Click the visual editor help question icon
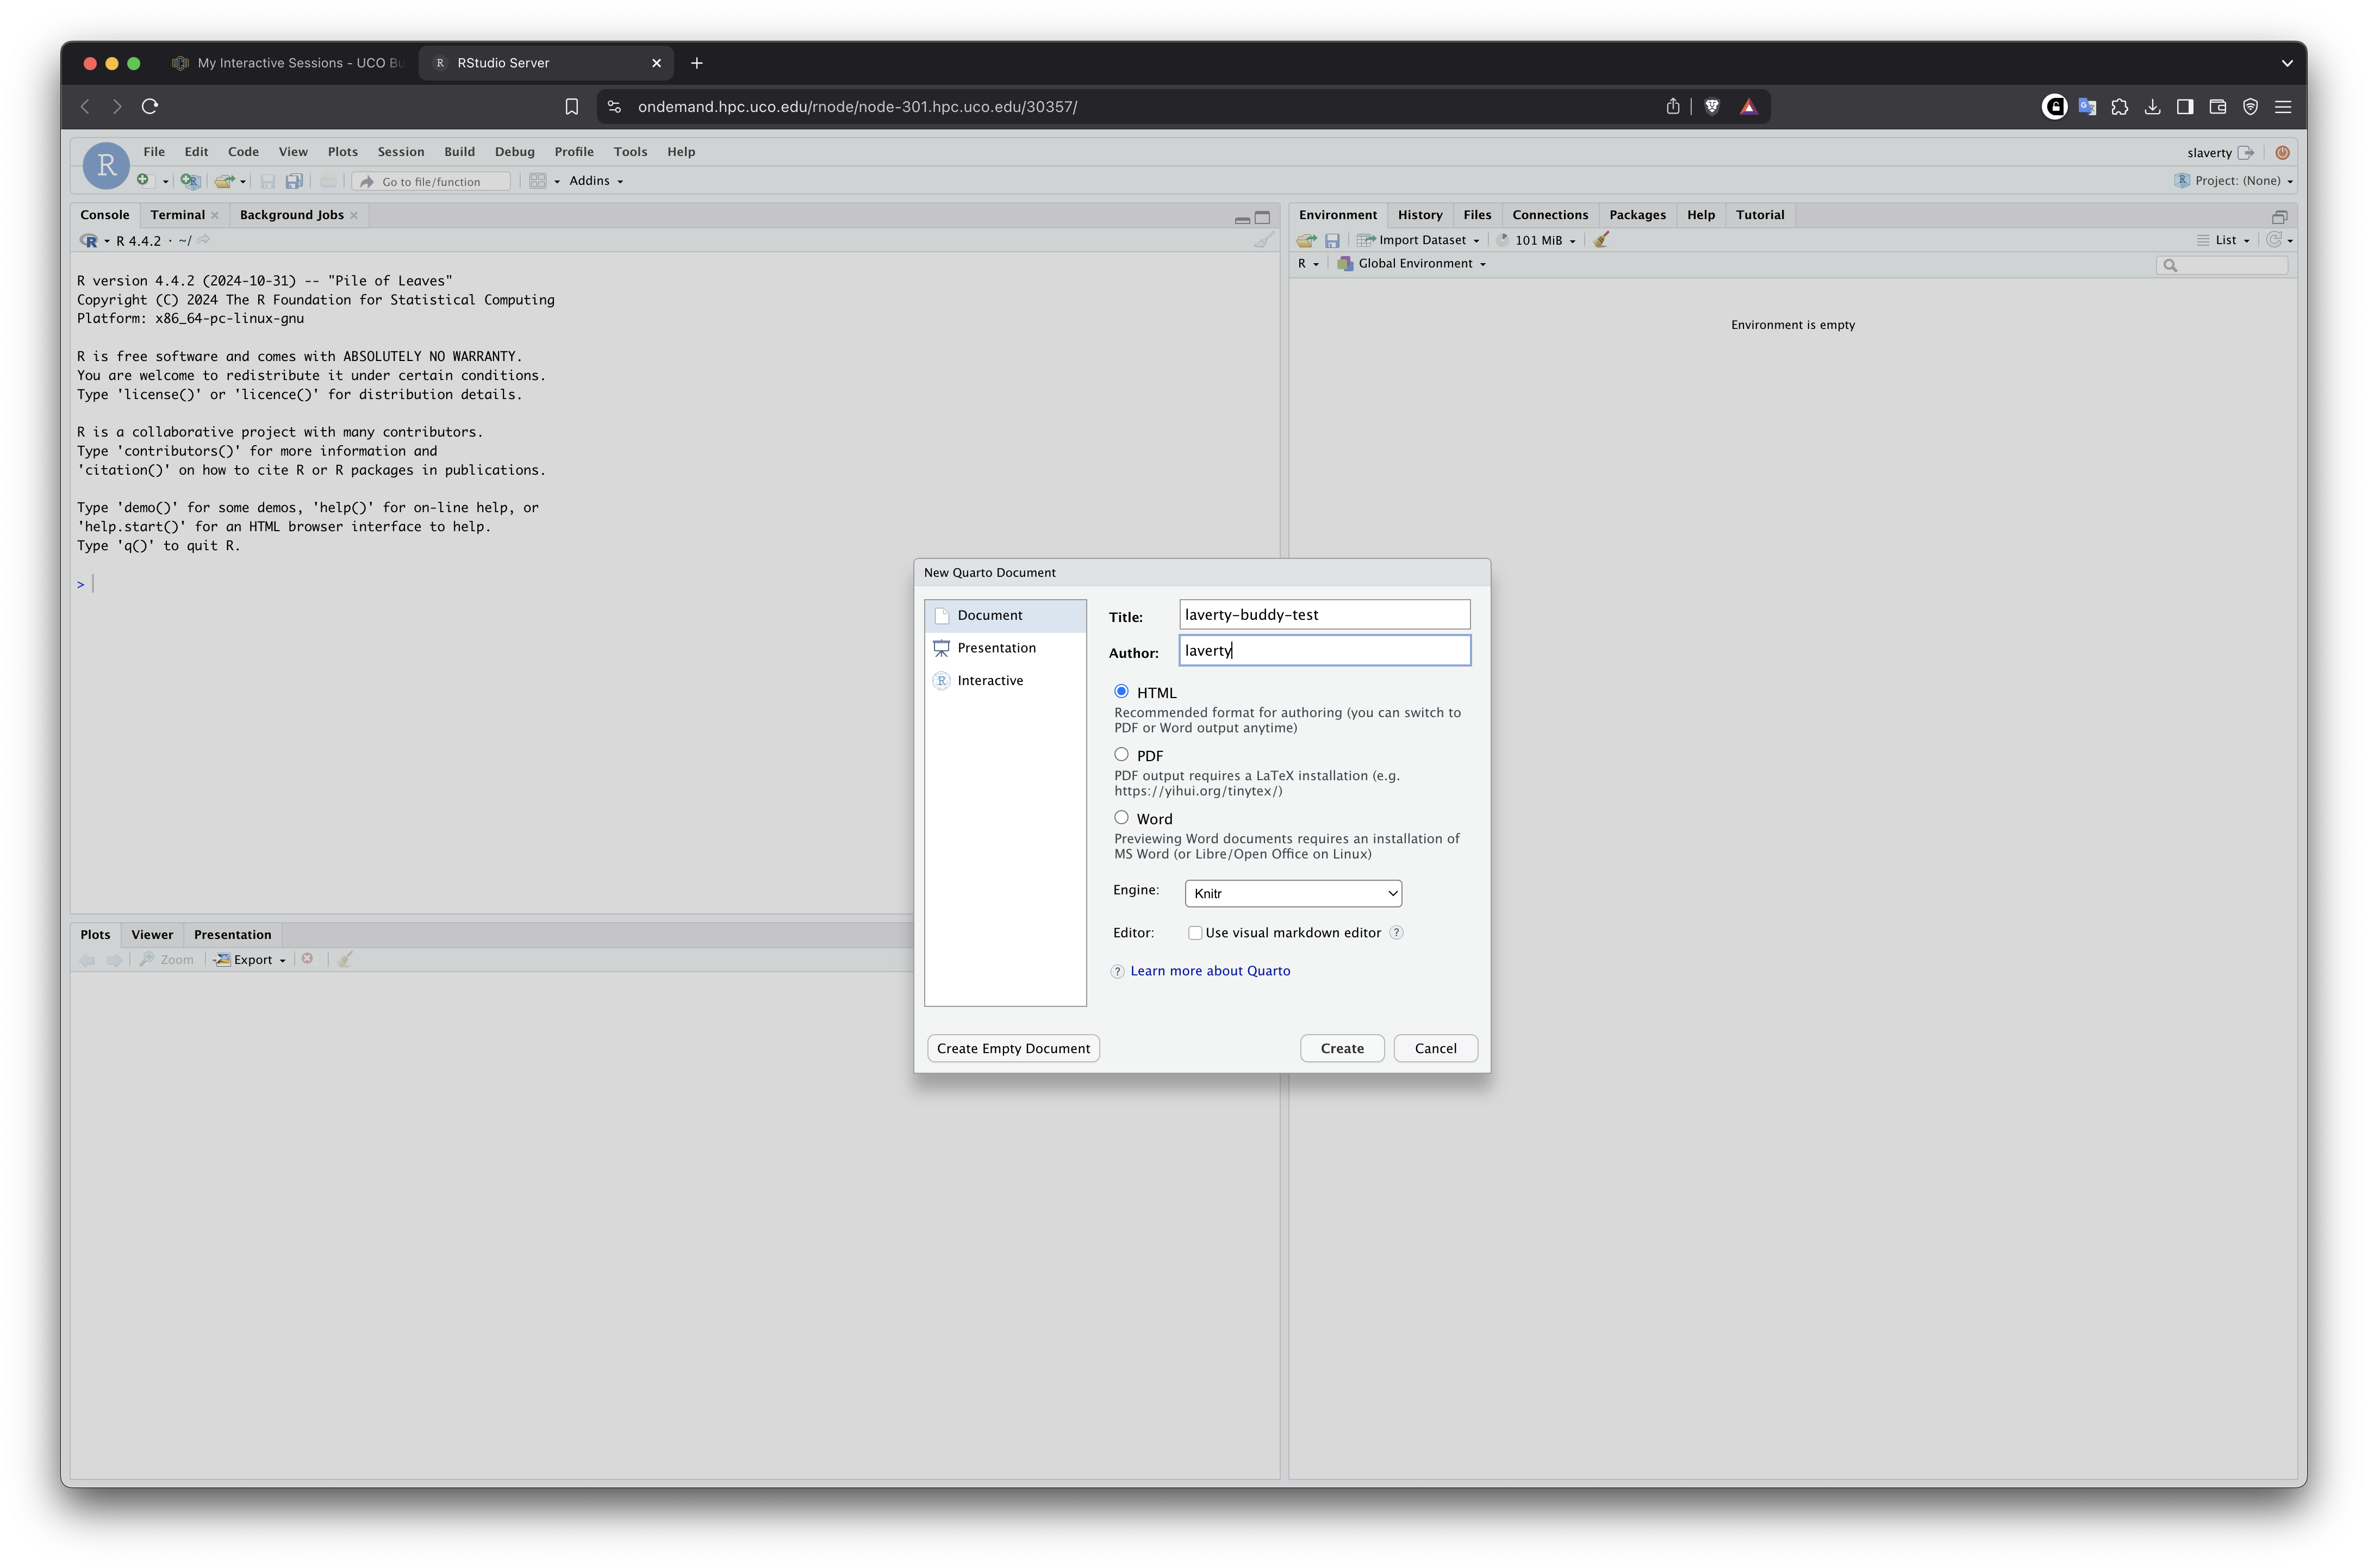 [x=1397, y=933]
